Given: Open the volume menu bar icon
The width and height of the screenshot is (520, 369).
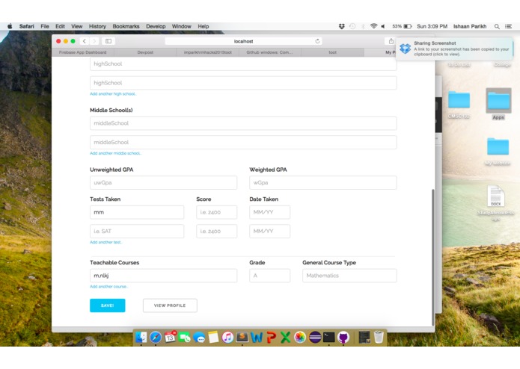Looking at the screenshot, I should pos(383,26).
